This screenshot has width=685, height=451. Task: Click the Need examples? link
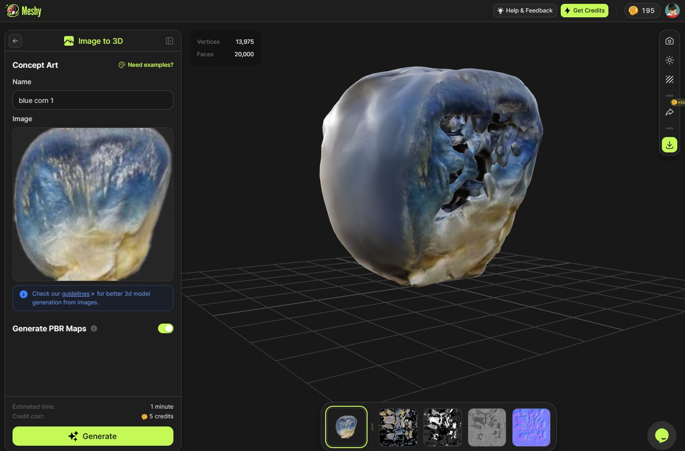[146, 64]
